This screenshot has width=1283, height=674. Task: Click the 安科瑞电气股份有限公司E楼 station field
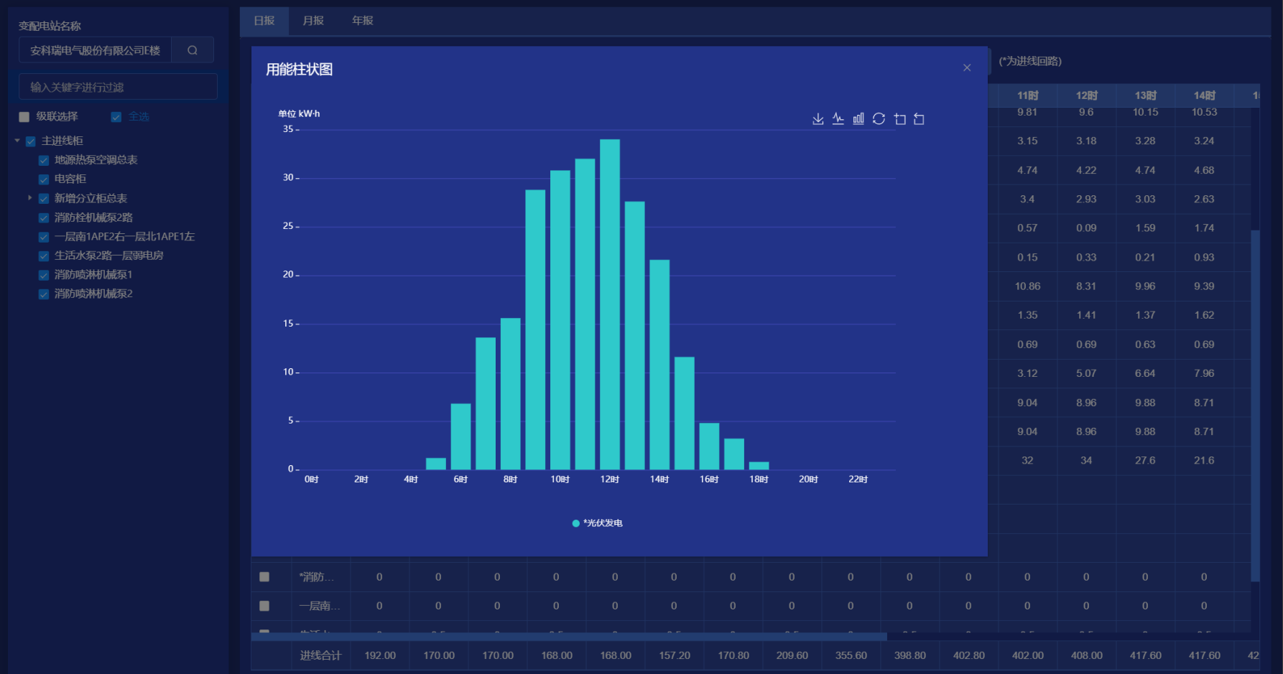click(x=95, y=50)
